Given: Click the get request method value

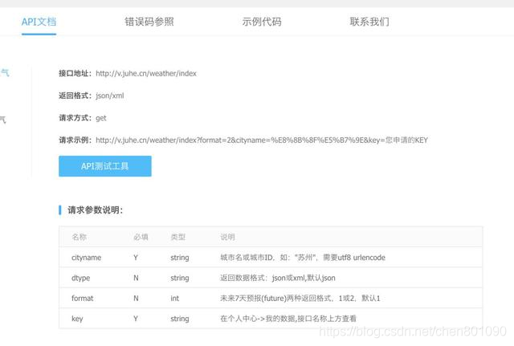Looking at the screenshot, I should [101, 118].
